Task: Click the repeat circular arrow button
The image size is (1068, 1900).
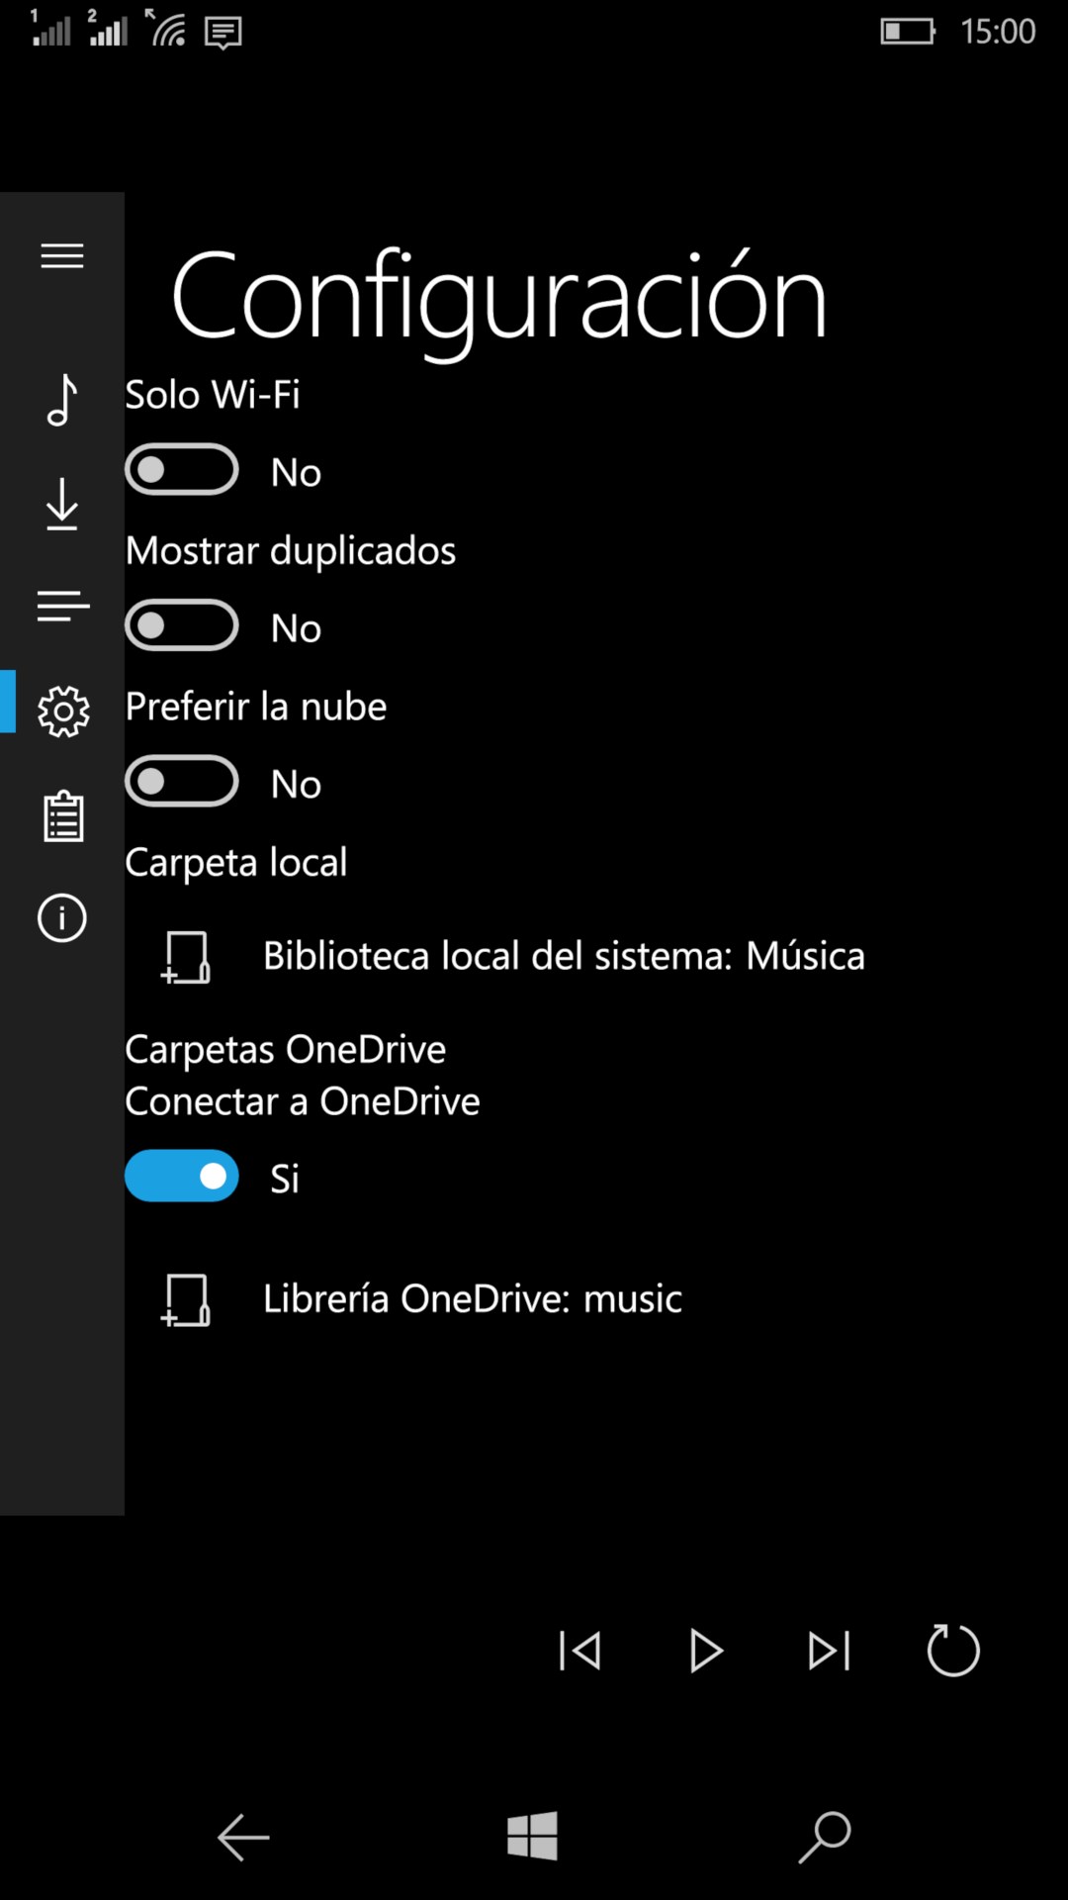Action: pyautogui.click(x=953, y=1651)
